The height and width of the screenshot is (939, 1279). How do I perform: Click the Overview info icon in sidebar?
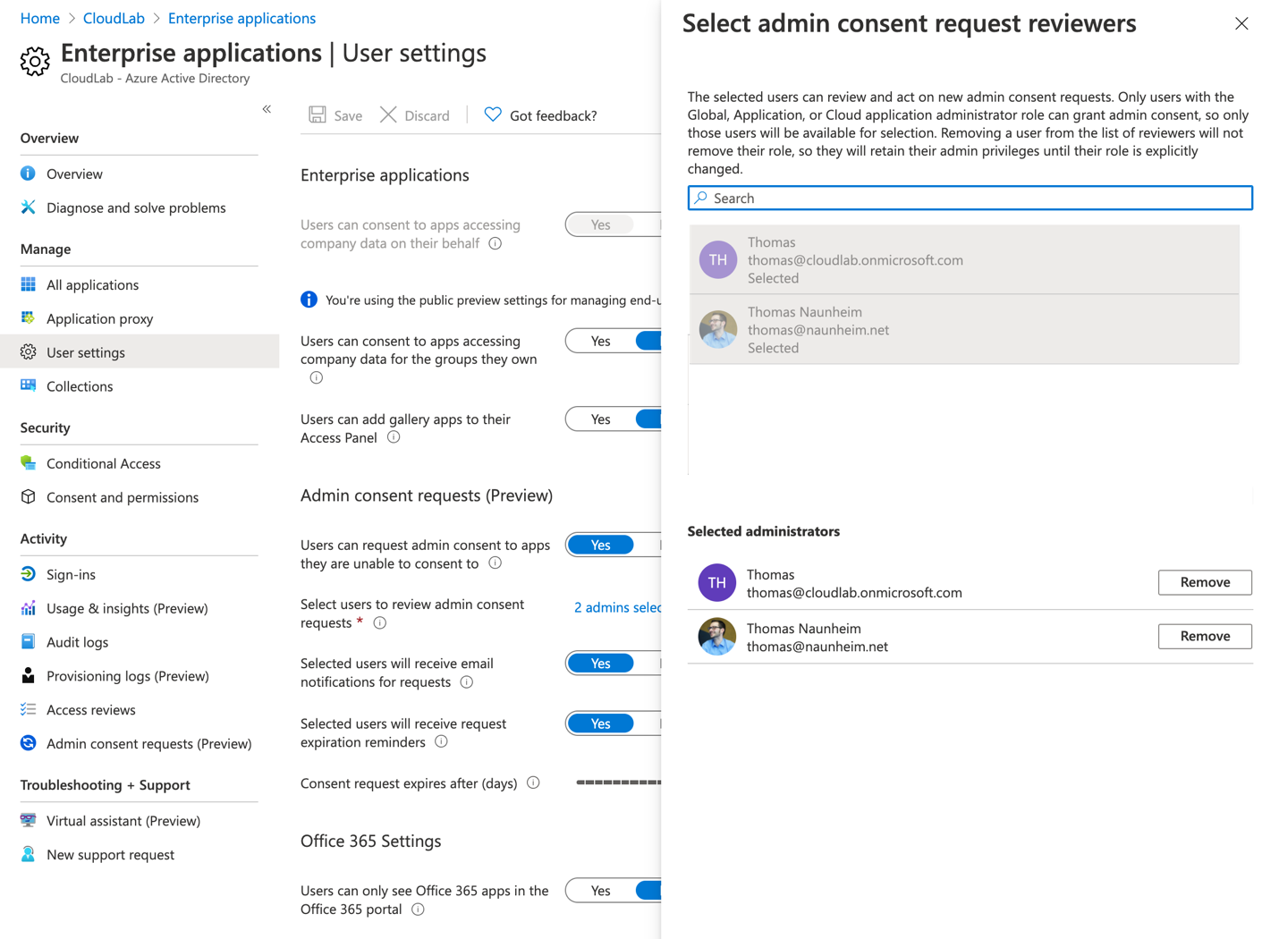[x=28, y=173]
